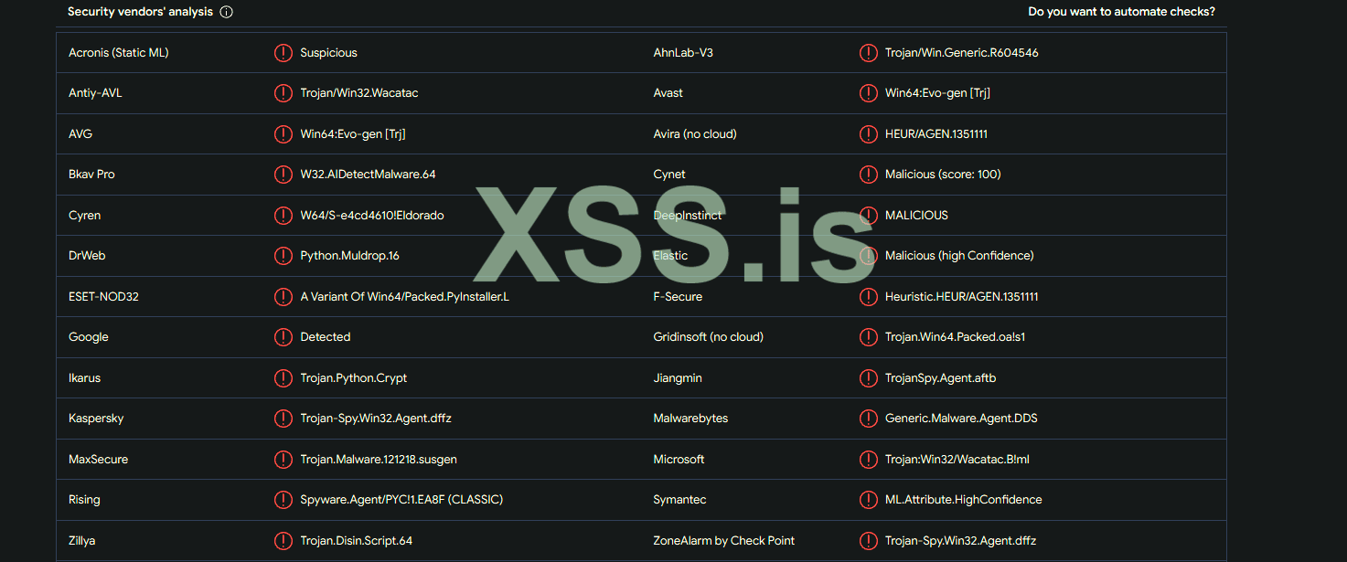Click alert icon in Cynet row
The image size is (1347, 562).
tap(869, 175)
